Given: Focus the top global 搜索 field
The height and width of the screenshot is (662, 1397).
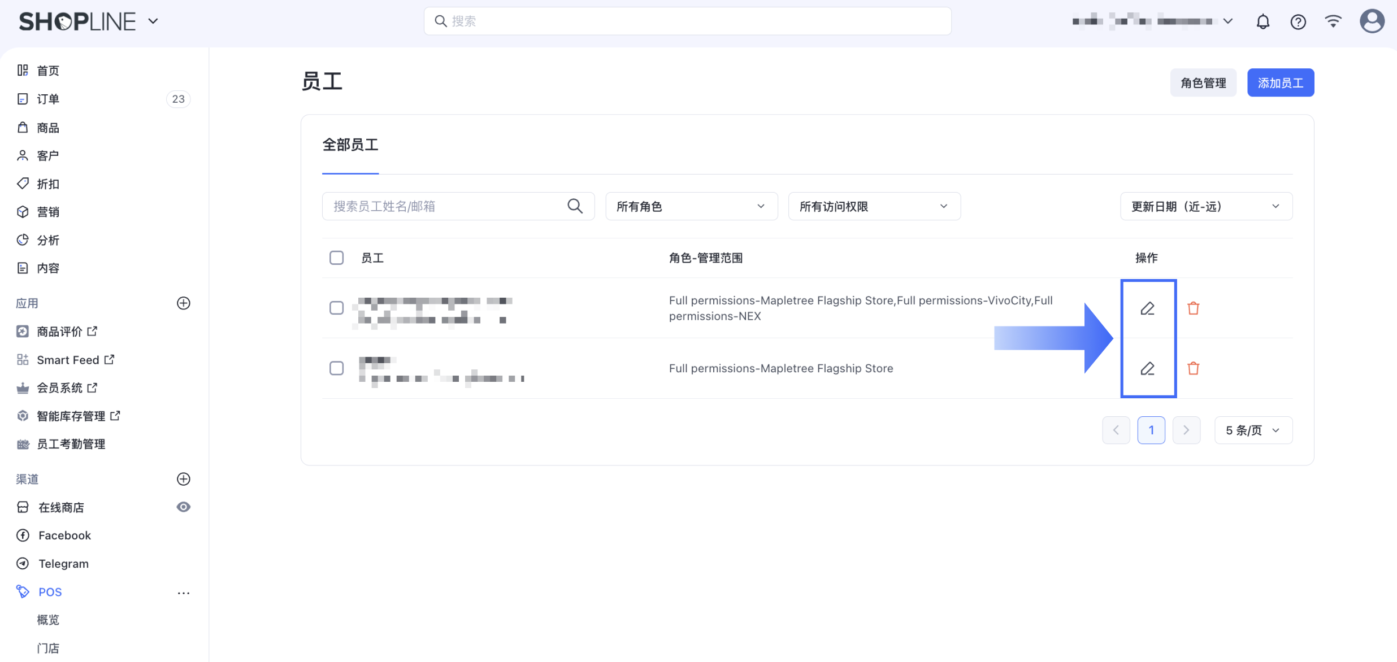Looking at the screenshot, I should [x=687, y=21].
